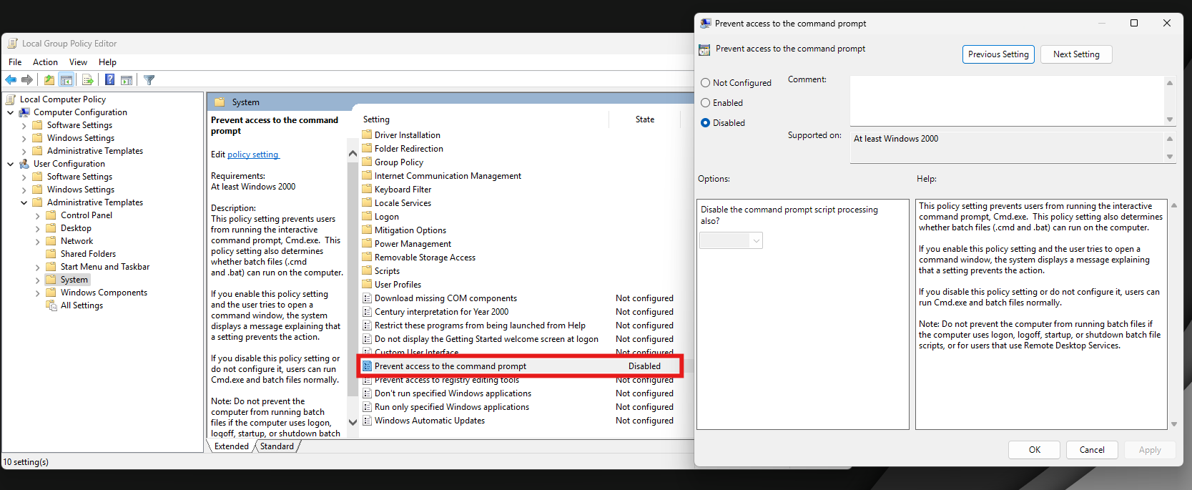
Task: Click the Folder Redirection folder icon
Action: tap(367, 148)
